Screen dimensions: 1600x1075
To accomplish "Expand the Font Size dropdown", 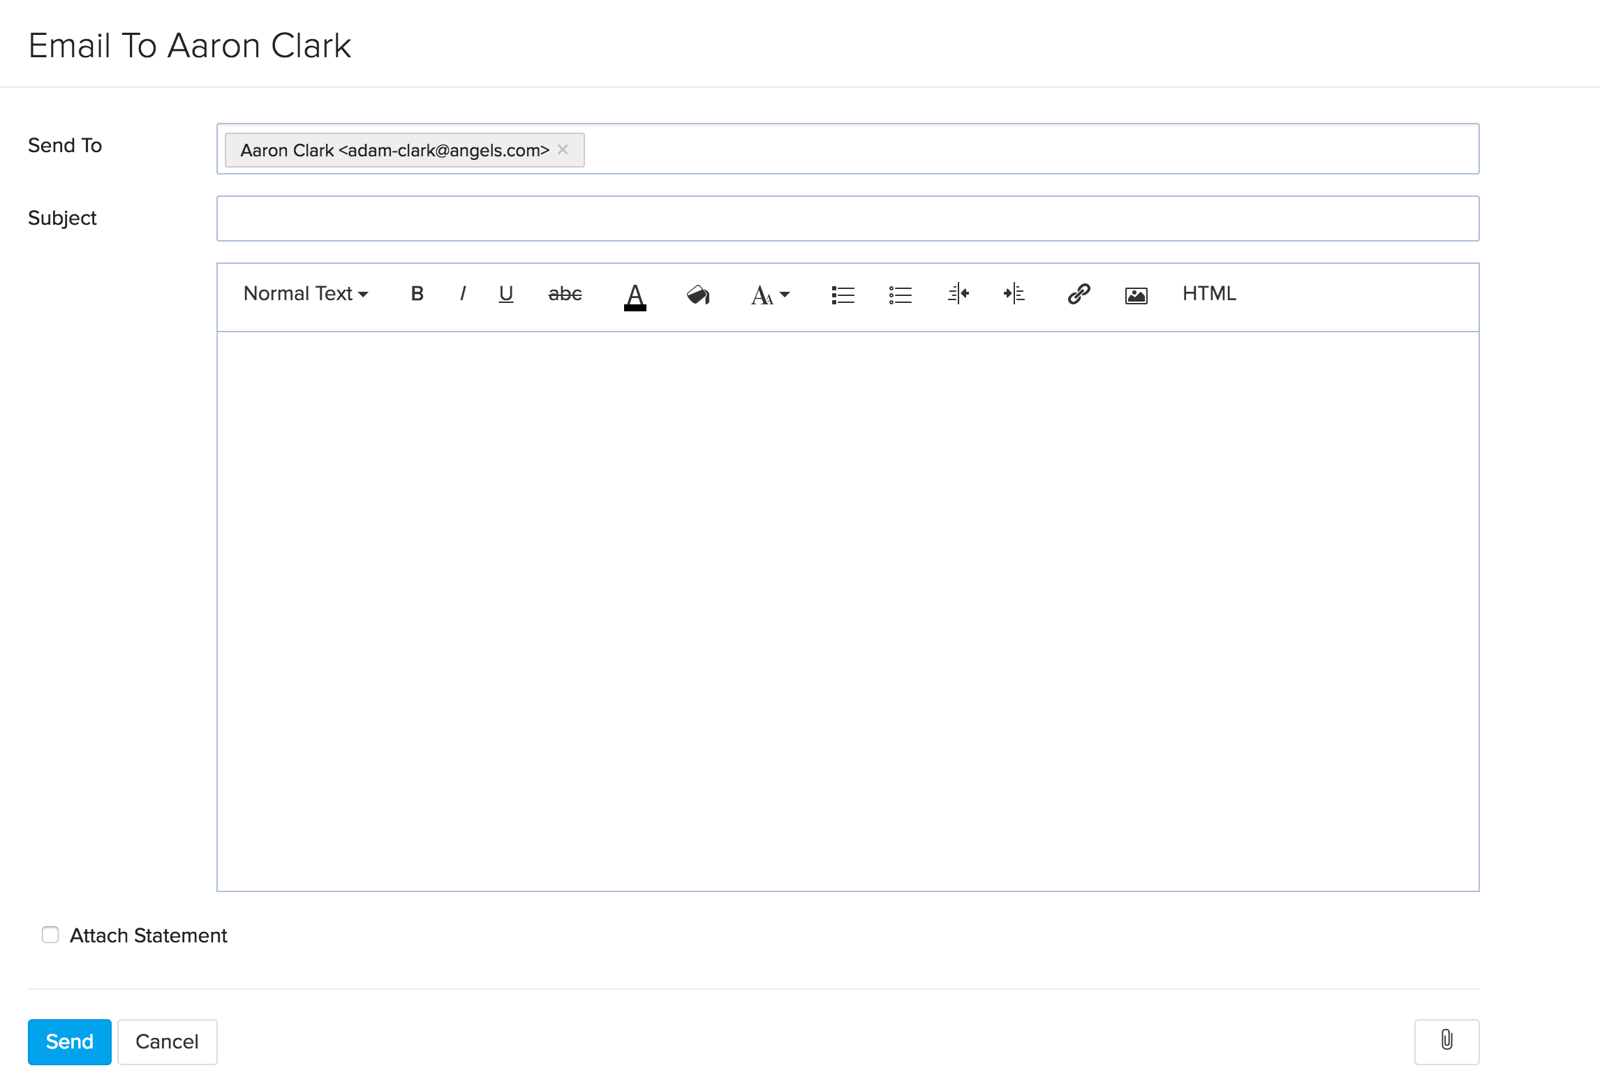I will pos(769,294).
